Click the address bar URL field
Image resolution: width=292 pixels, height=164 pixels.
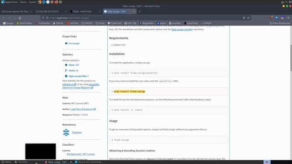(x=145, y=18)
